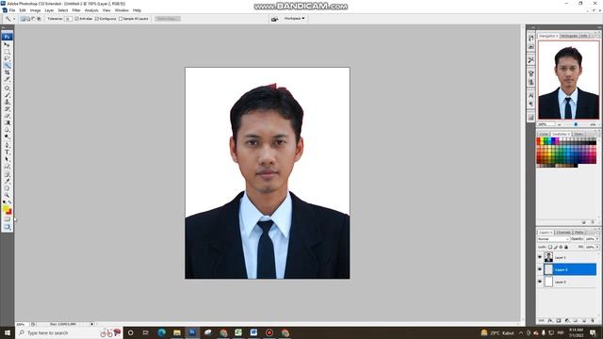Open the Filter menu
Image resolution: width=603 pixels, height=339 pixels.
pos(76,10)
